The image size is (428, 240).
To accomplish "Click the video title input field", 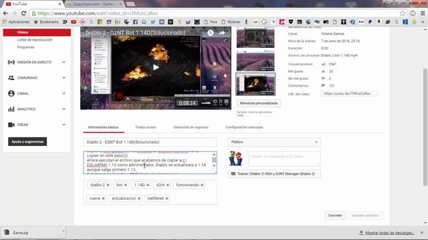I will (x=150, y=142).
